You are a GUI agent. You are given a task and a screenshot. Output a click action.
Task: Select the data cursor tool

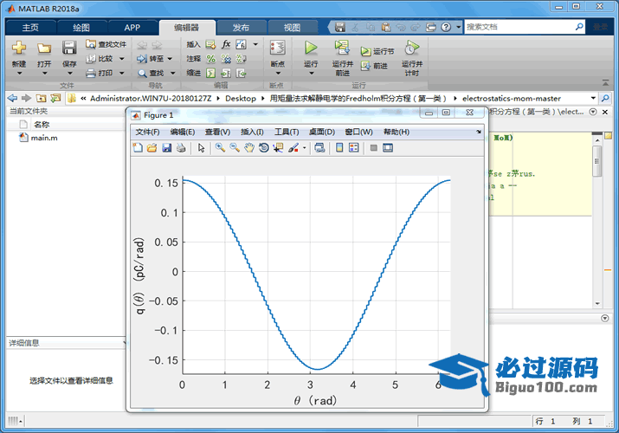click(x=278, y=148)
